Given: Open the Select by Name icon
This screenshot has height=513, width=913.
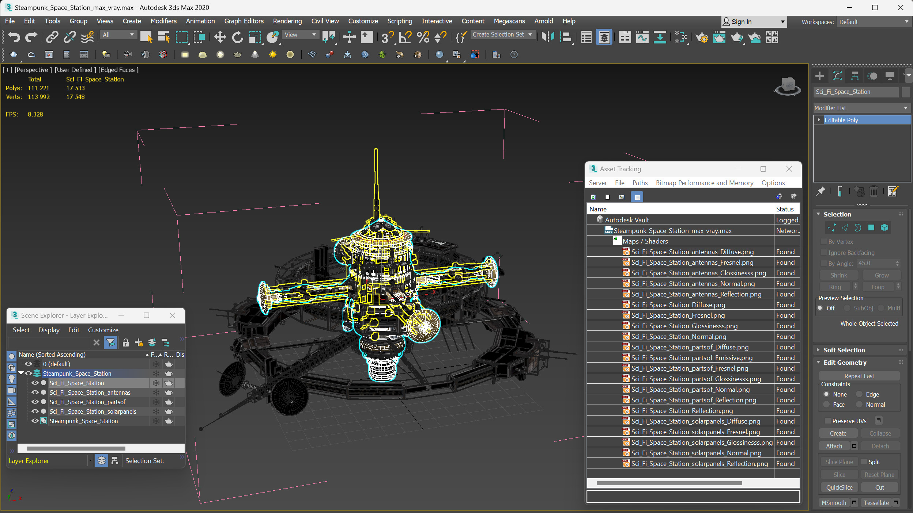Looking at the screenshot, I should (x=163, y=37).
